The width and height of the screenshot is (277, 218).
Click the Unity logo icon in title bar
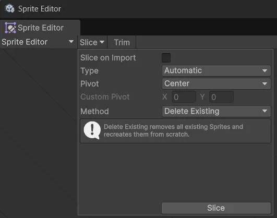tap(9, 8)
